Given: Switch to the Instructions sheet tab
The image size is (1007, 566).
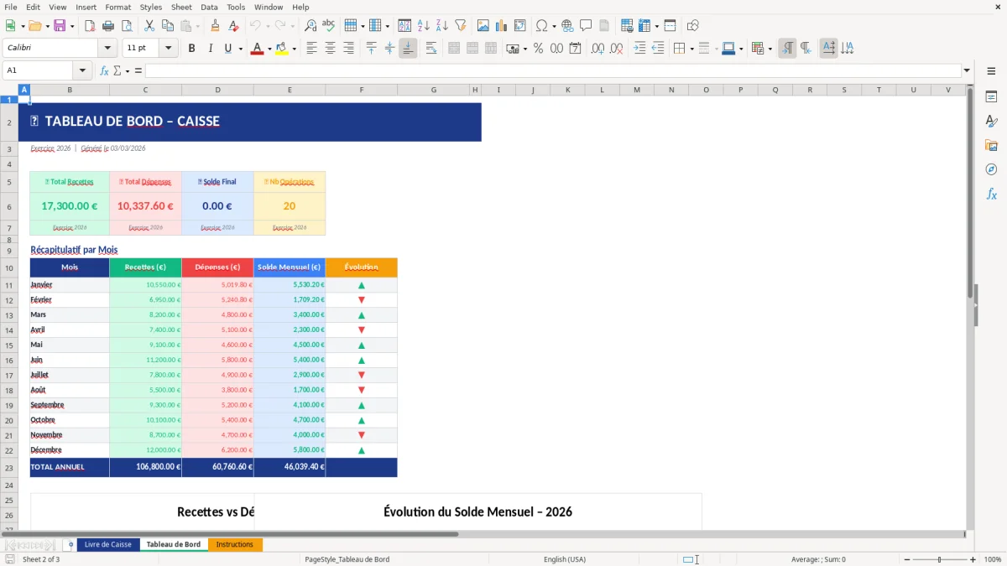Looking at the screenshot, I should (x=235, y=543).
